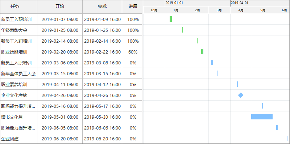Click finish date 2019-05-17 16:00
Viewport: 290px width, 144px height.
102,106
